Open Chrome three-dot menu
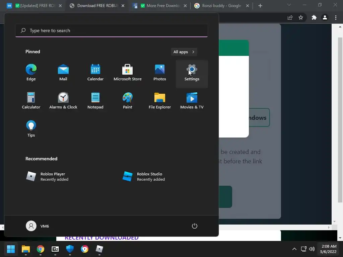The height and width of the screenshot is (257, 343). click(x=336, y=18)
